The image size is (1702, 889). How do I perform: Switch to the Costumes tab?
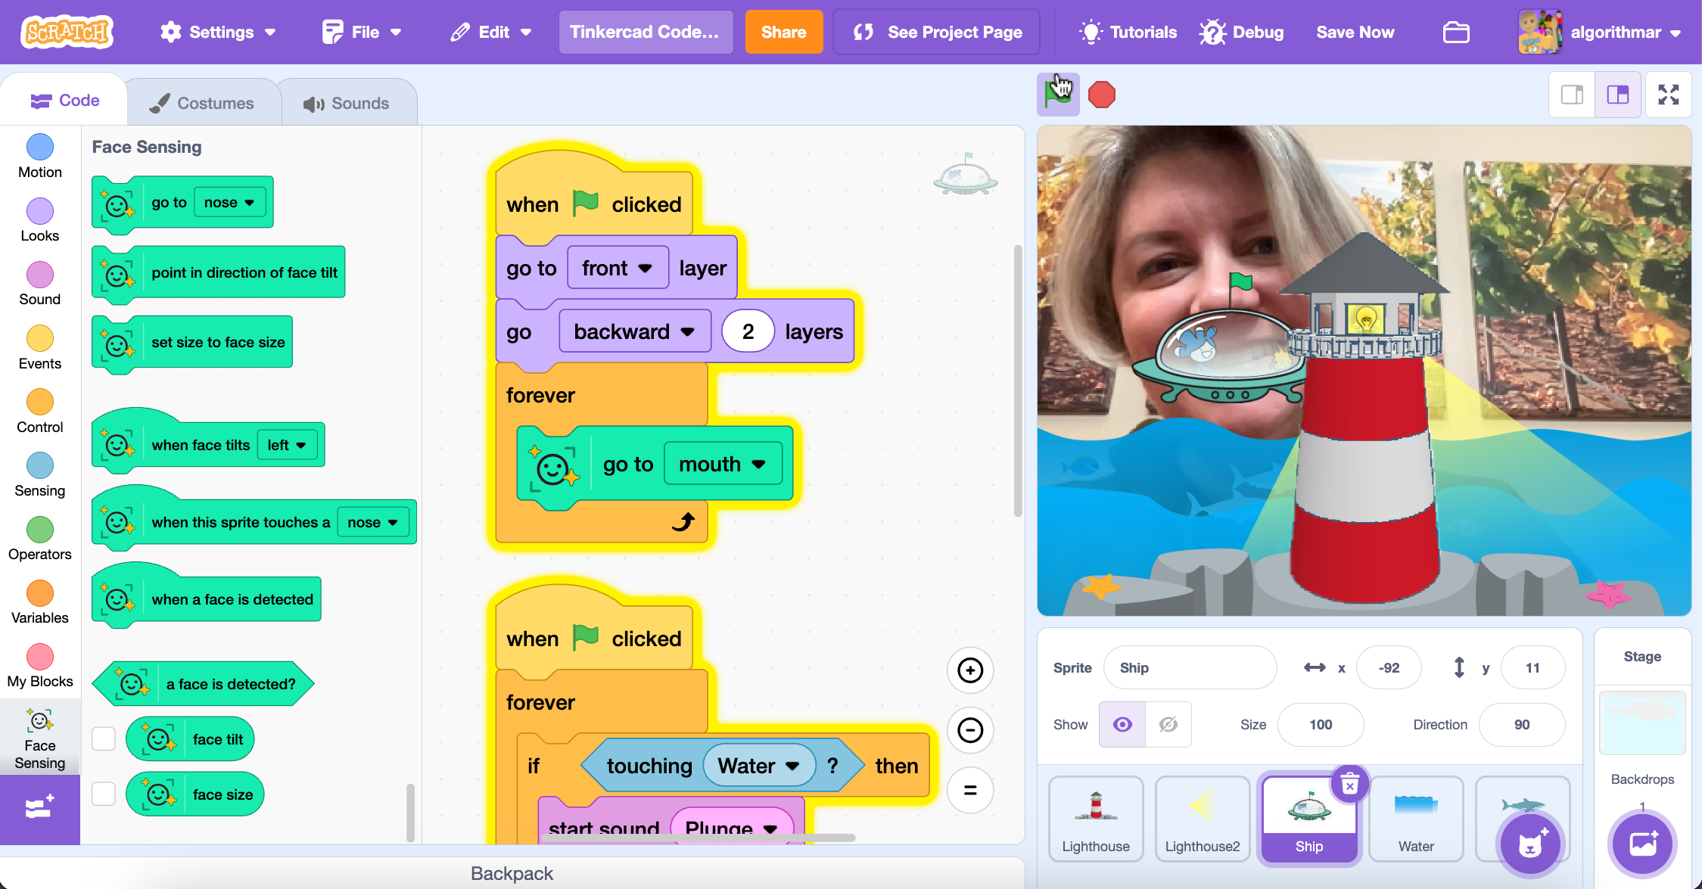[x=204, y=104]
